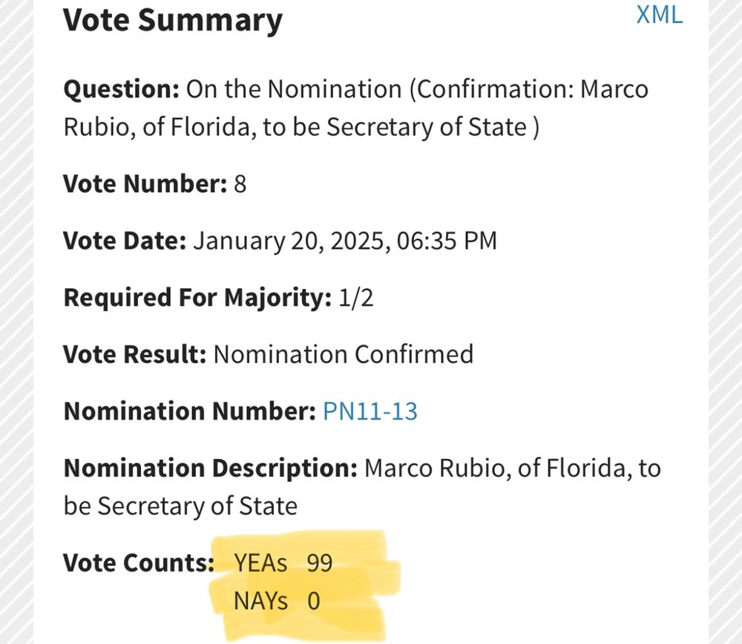742x644 pixels.
Task: Click the highlighted NAYs label
Action: click(260, 600)
